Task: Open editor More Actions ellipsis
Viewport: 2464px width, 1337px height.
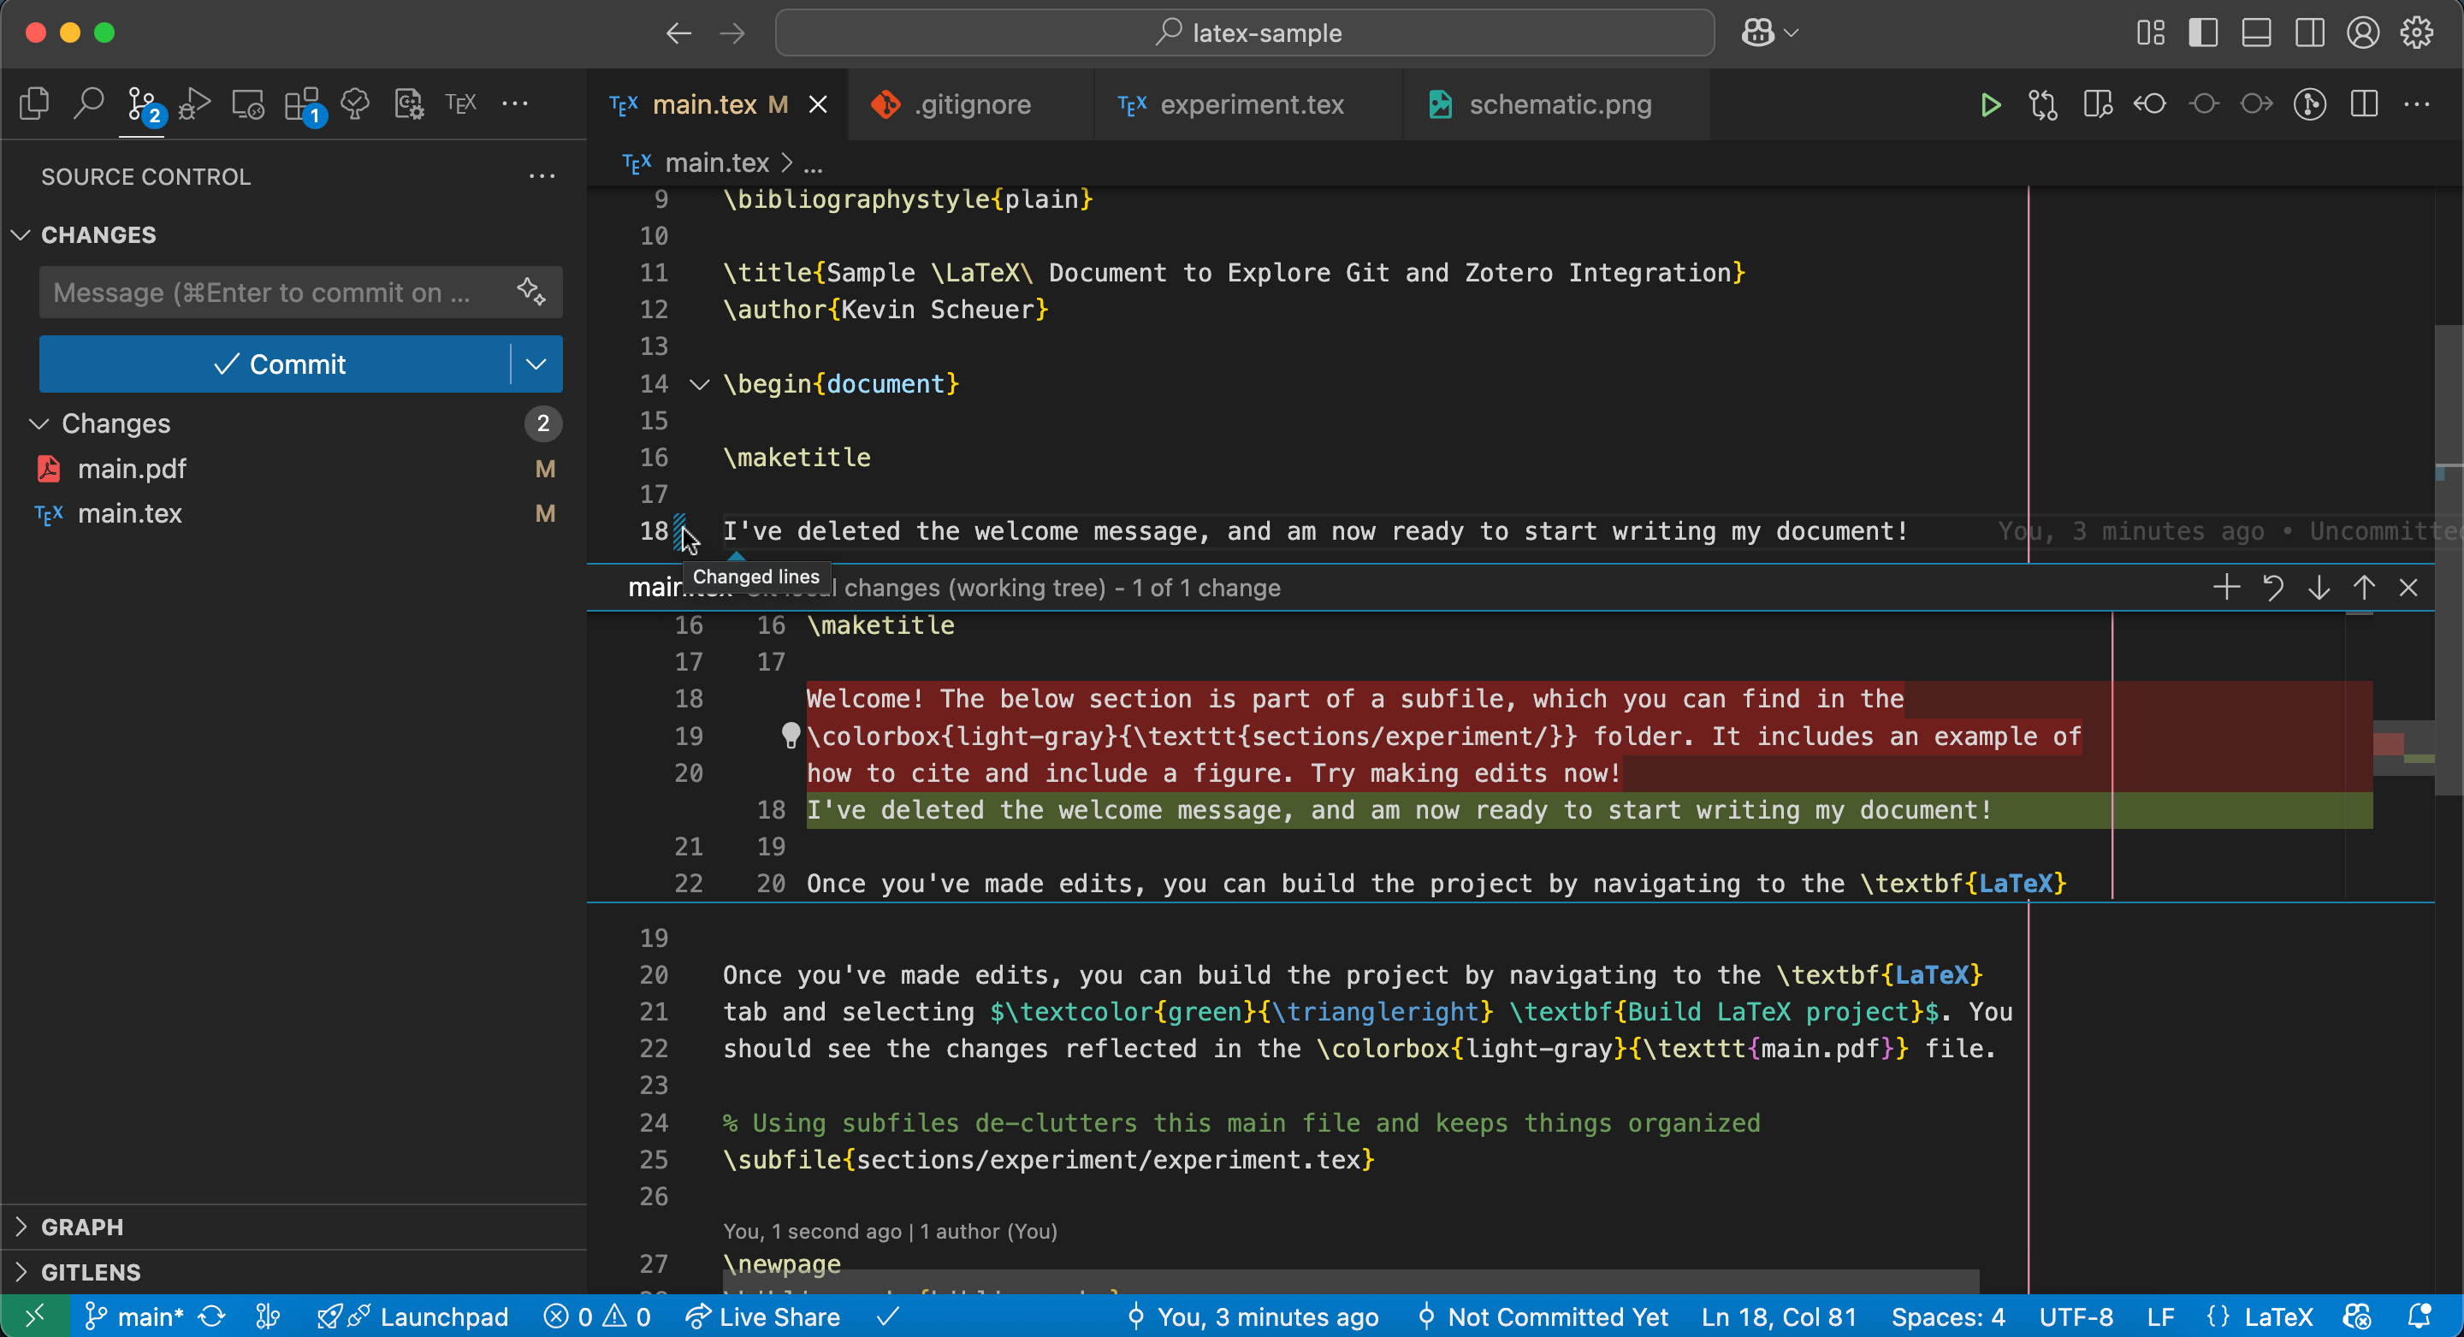Action: pyautogui.click(x=2417, y=104)
